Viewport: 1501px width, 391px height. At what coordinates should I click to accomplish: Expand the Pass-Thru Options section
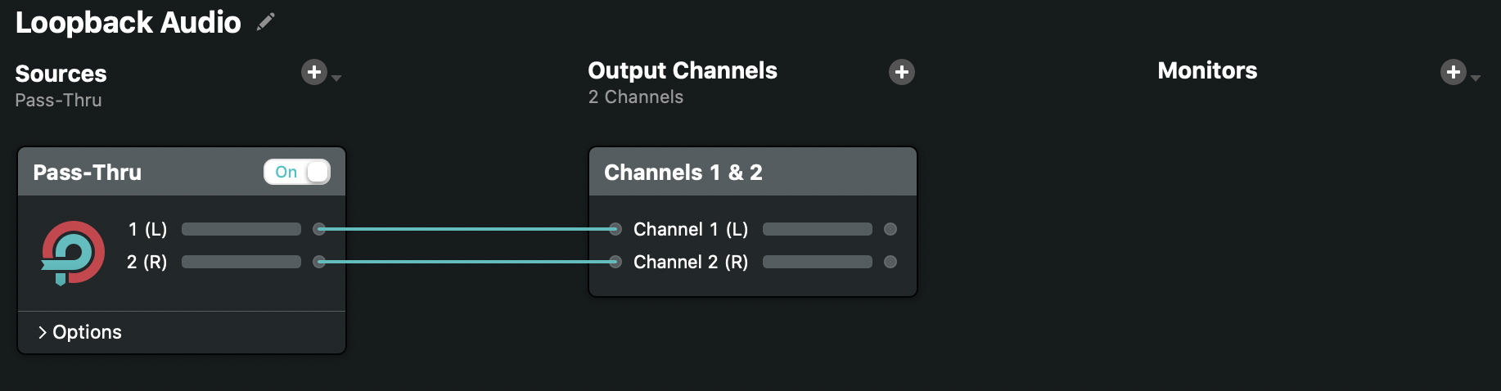pyautogui.click(x=79, y=332)
